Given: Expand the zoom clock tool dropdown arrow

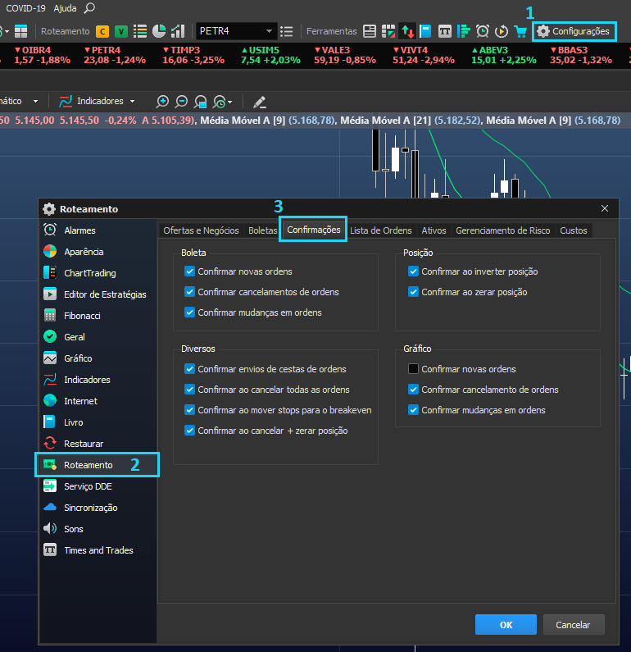Looking at the screenshot, I should [x=230, y=102].
